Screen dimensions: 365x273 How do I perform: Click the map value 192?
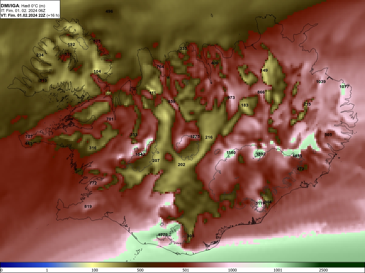72,44
